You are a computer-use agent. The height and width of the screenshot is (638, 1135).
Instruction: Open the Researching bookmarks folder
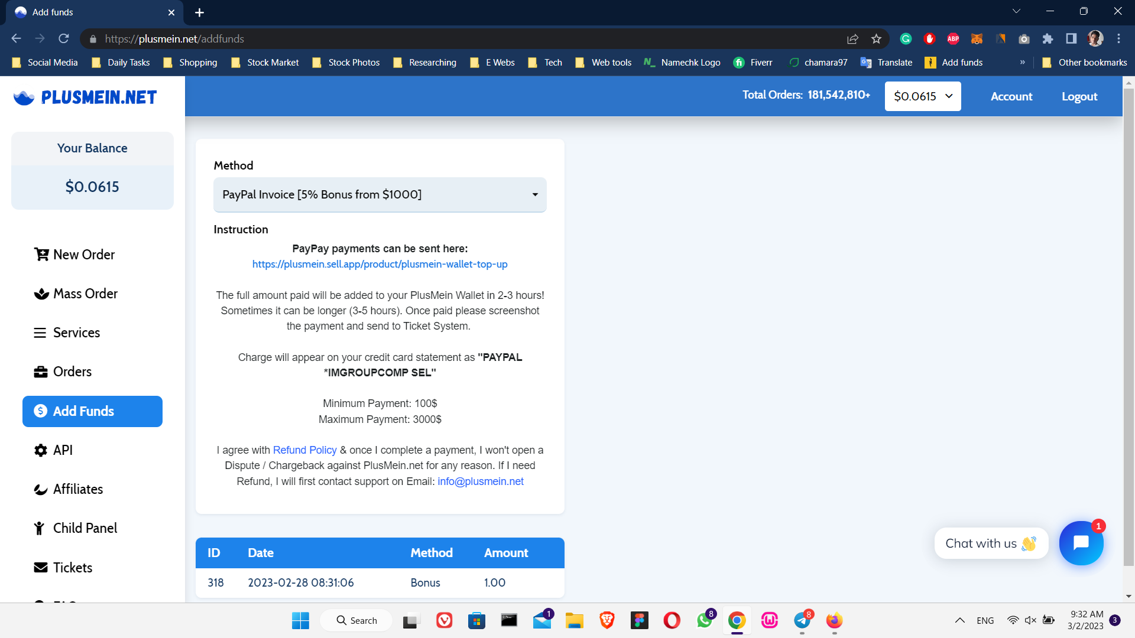pos(424,63)
